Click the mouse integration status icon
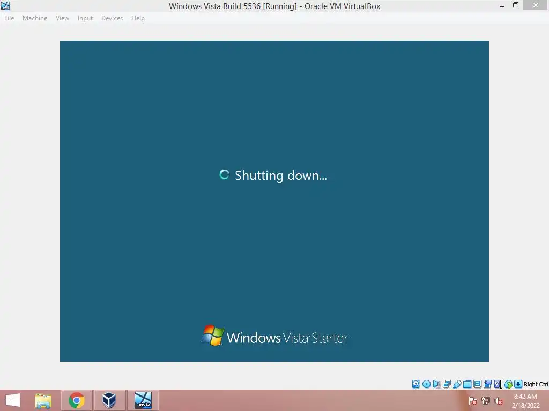 pos(508,384)
